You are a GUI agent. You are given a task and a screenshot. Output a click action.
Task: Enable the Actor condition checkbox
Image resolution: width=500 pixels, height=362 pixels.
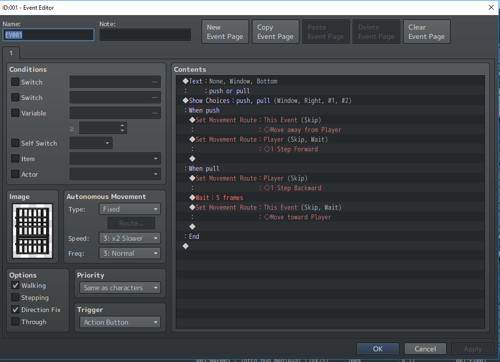coord(15,174)
